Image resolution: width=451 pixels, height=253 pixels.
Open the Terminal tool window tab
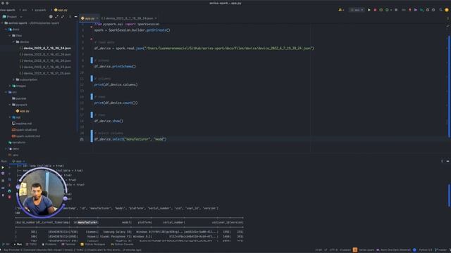tap(68, 245)
